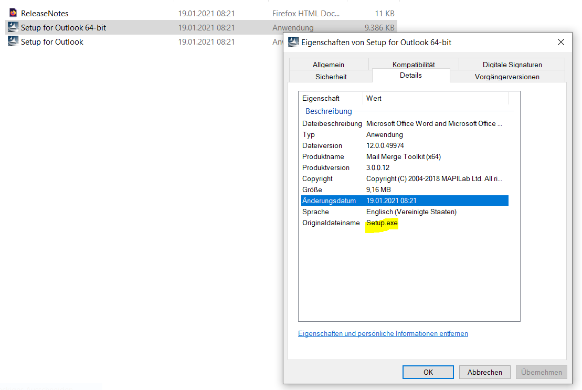Click the date cell of Setup for Outlook row
Screen dimensions: 582x390
(x=206, y=41)
